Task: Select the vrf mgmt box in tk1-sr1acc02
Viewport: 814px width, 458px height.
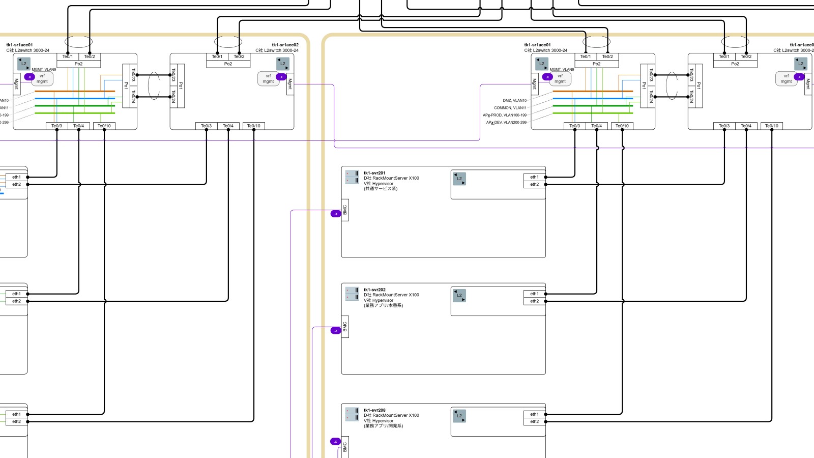Action: pos(268,79)
